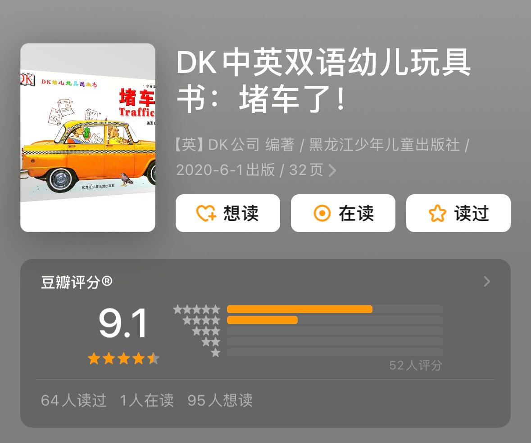Viewport: 531px width, 443px height.
Task: Click the four-star rating bar
Action: [335, 320]
